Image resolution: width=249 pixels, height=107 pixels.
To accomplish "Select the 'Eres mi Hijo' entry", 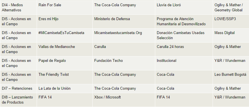I will (x=48, y=19).
